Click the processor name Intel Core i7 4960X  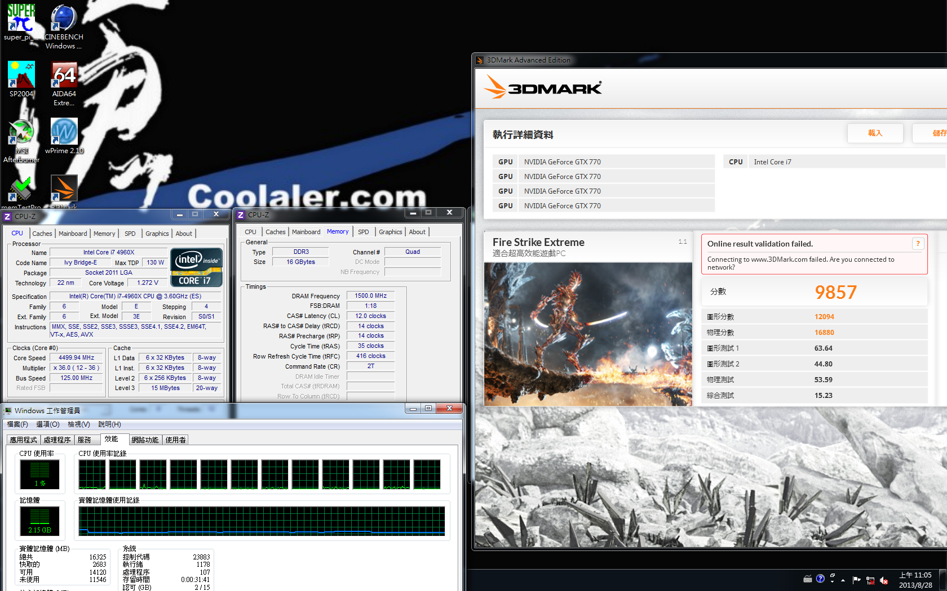point(109,252)
